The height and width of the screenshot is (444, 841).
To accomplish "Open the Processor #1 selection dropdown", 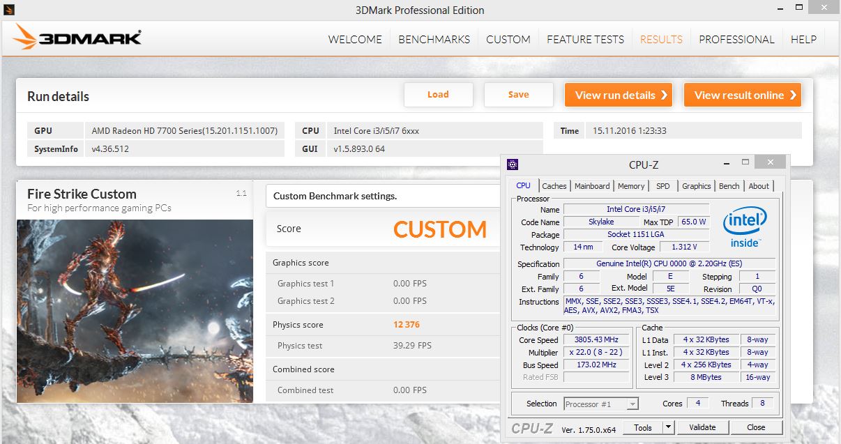I will [601, 404].
